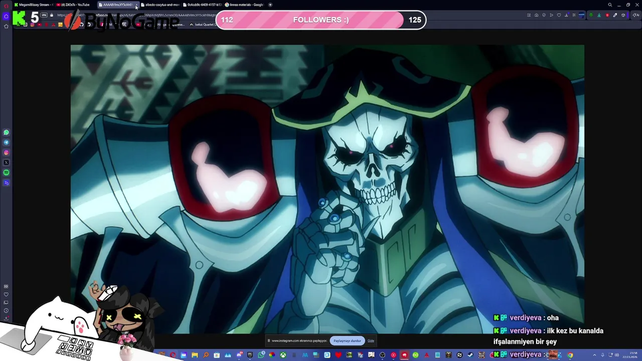Click the red extension icon in toolbar
The image size is (642, 361).
click(x=607, y=15)
